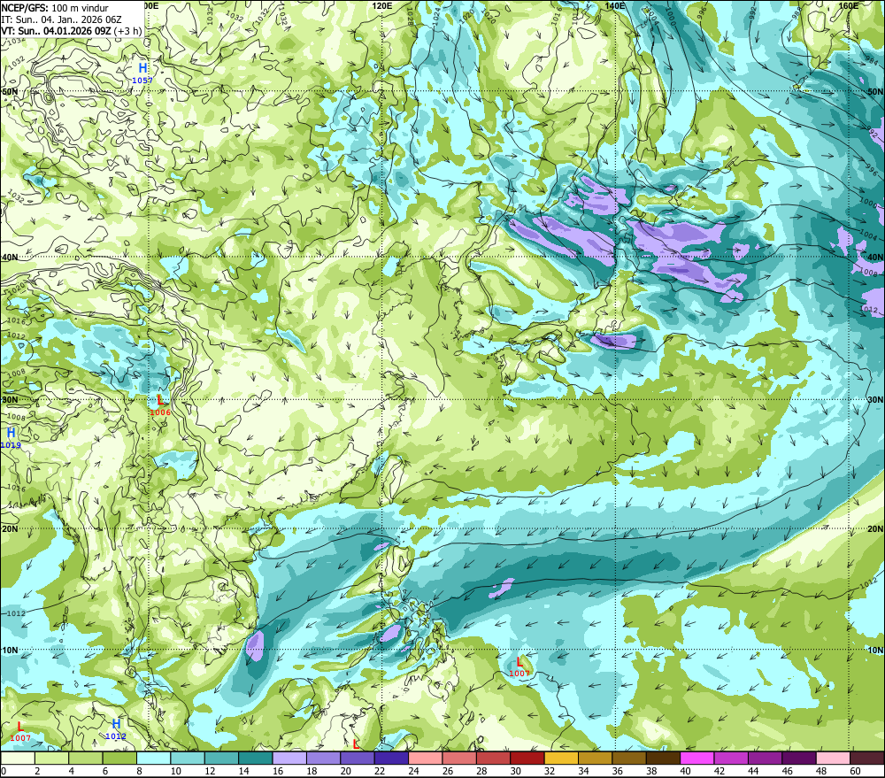
Task: Click the legend value 40 below the color bar
Action: [686, 771]
